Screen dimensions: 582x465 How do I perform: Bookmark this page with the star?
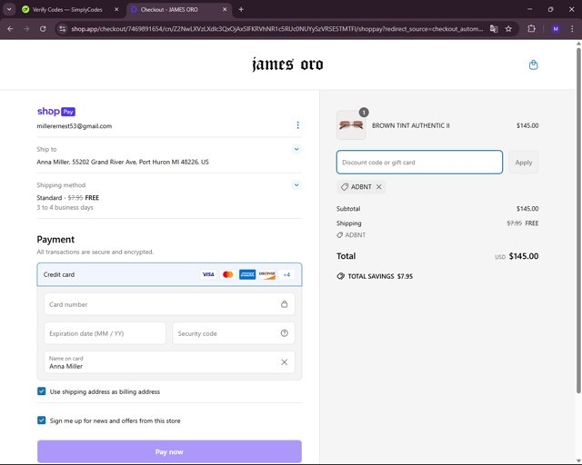(x=508, y=29)
